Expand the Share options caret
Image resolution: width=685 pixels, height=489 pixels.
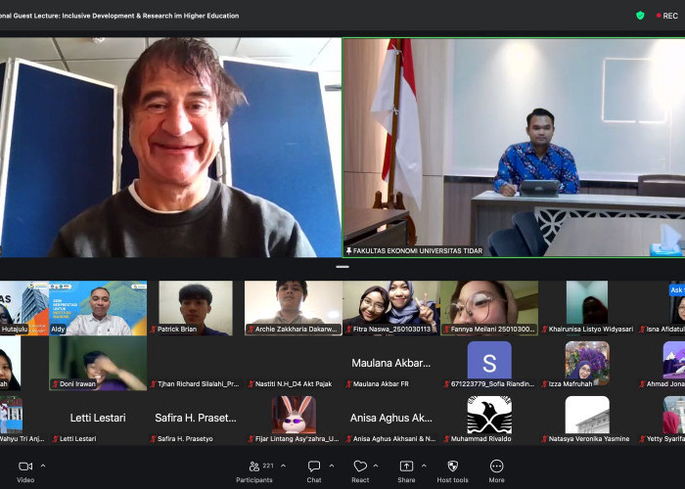click(424, 466)
